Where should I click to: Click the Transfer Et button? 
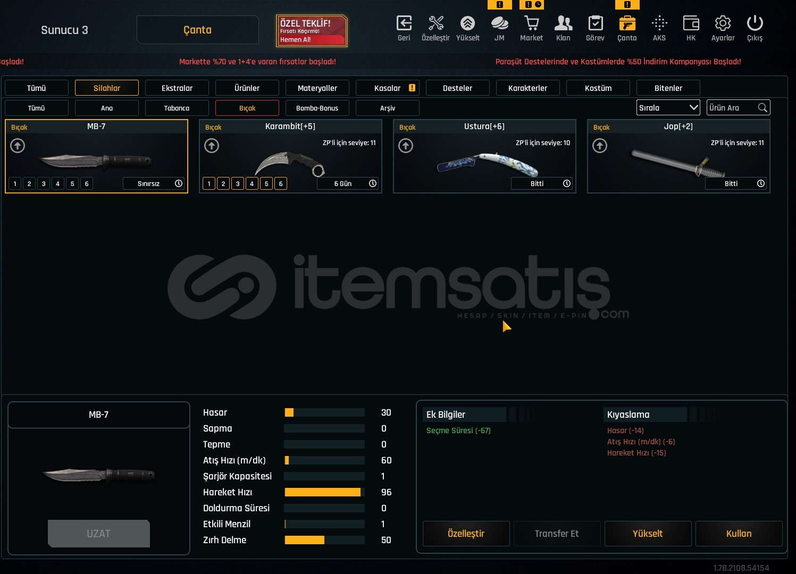pos(557,534)
